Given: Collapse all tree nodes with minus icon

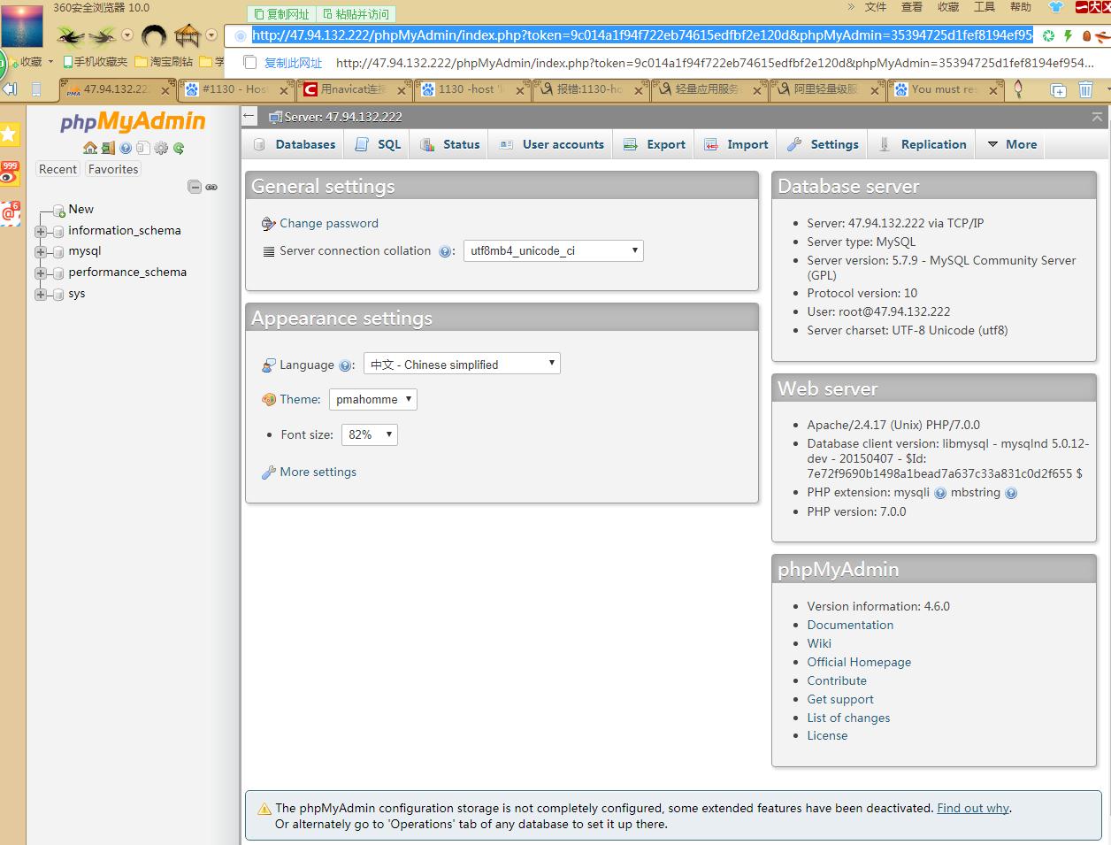Looking at the screenshot, I should pyautogui.click(x=195, y=187).
